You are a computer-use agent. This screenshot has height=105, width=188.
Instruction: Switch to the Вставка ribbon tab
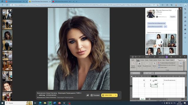pos(142,60)
